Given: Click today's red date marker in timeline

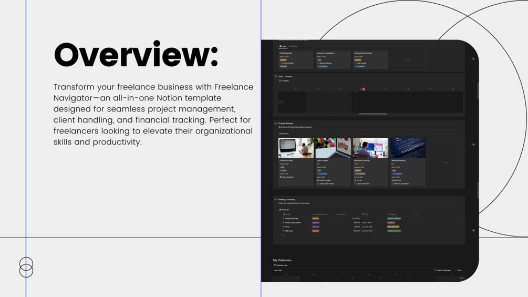Looking at the screenshot, I should tap(364, 89).
